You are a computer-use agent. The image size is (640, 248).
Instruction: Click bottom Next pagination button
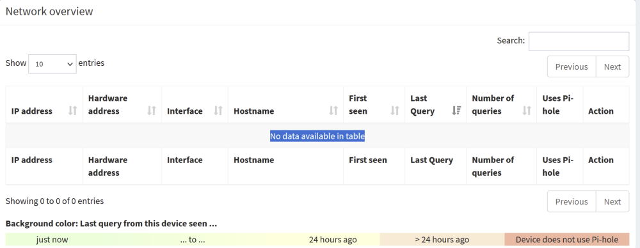click(612, 201)
